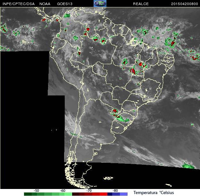Pick the green segment of the temperature scale
Screen dimensions: 200x196
point(48,194)
